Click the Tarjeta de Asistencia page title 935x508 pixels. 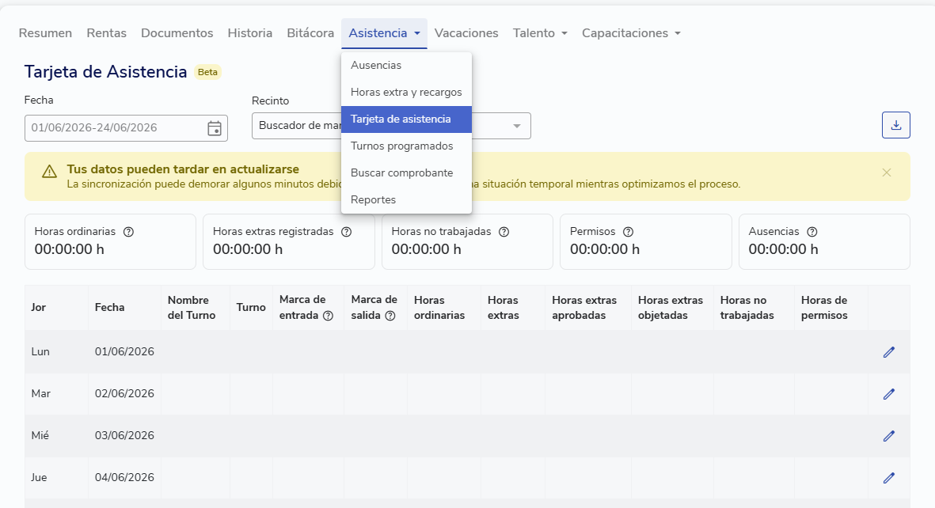tap(105, 71)
